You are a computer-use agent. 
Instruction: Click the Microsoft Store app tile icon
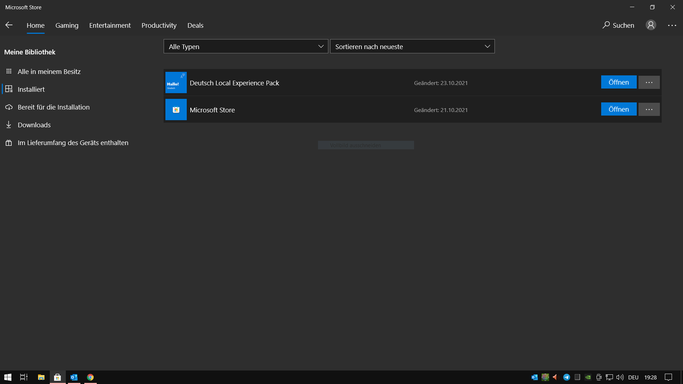[176, 110]
